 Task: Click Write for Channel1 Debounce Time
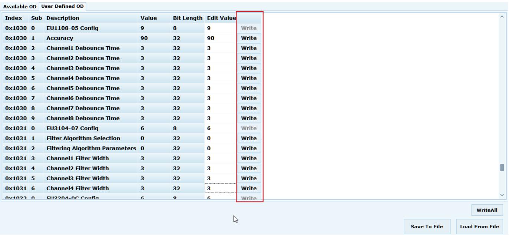[x=249, y=48]
